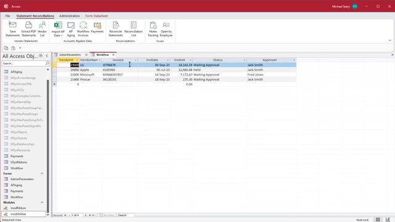Select the Workflow table in navigation pane

click(17, 168)
